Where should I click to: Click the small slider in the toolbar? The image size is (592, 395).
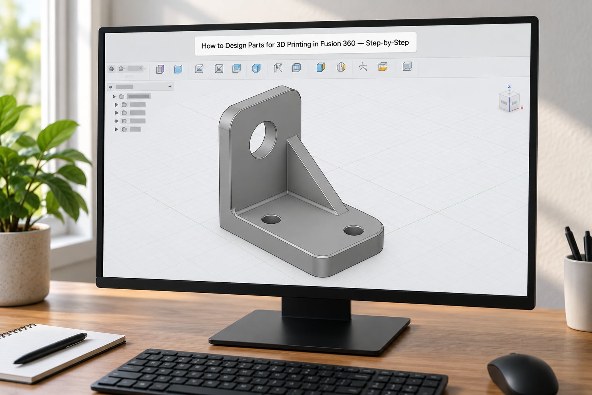(x=135, y=68)
